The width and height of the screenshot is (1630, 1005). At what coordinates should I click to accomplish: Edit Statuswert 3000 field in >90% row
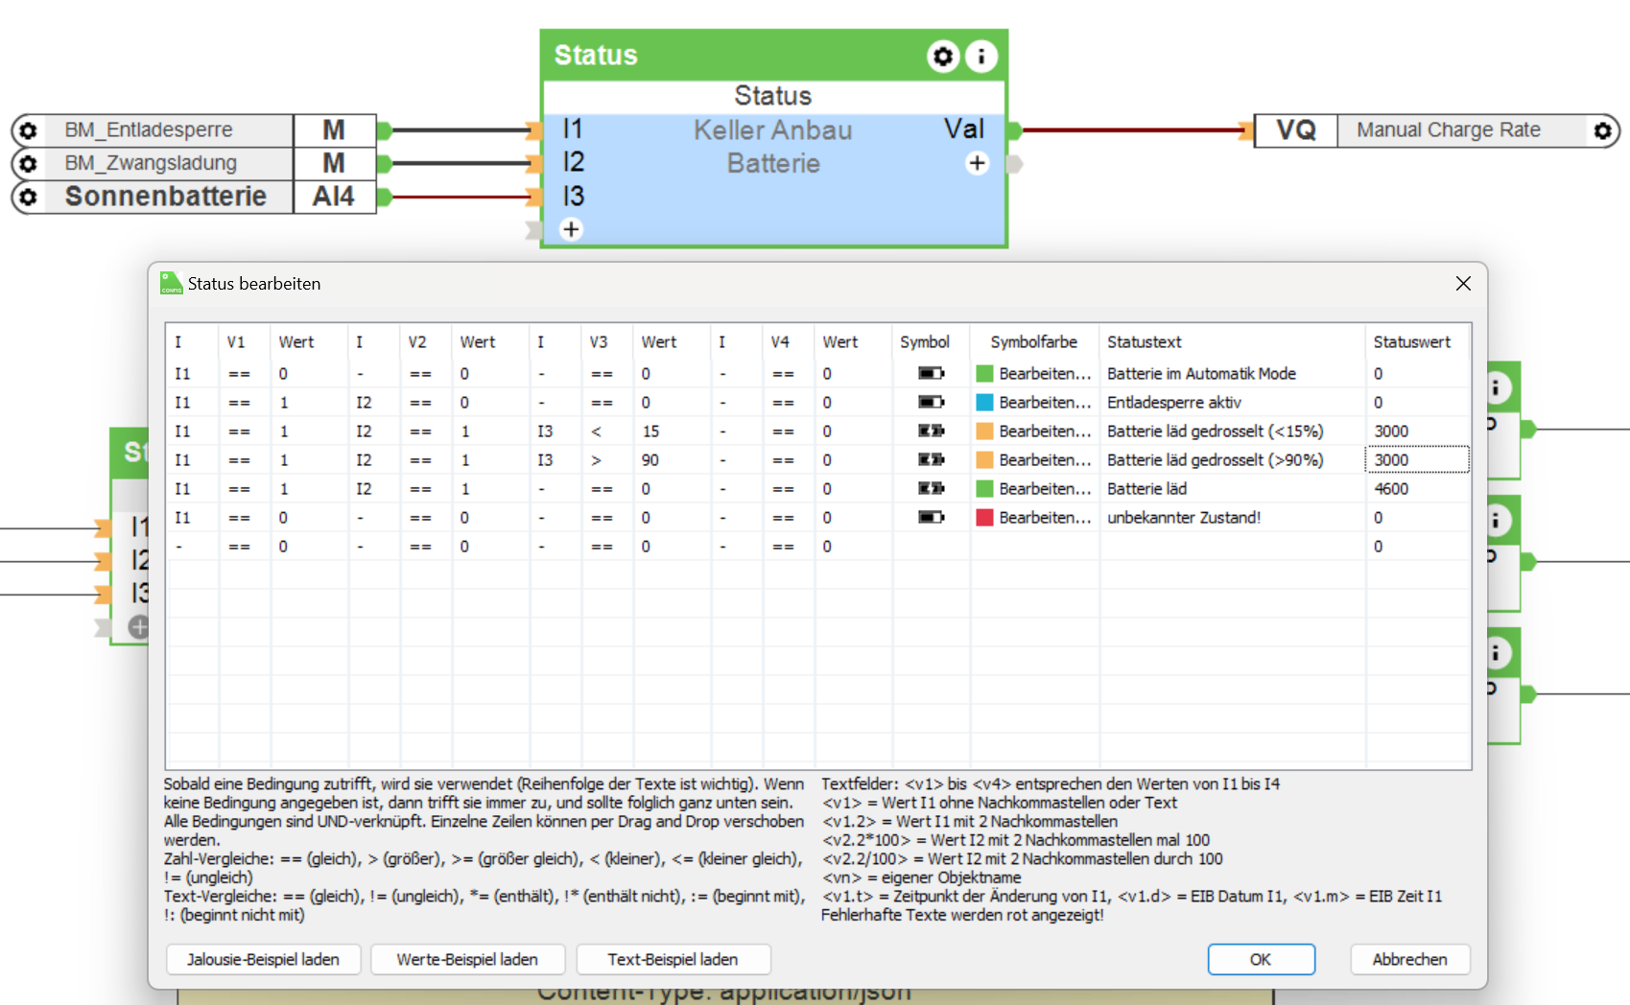pyautogui.click(x=1417, y=460)
